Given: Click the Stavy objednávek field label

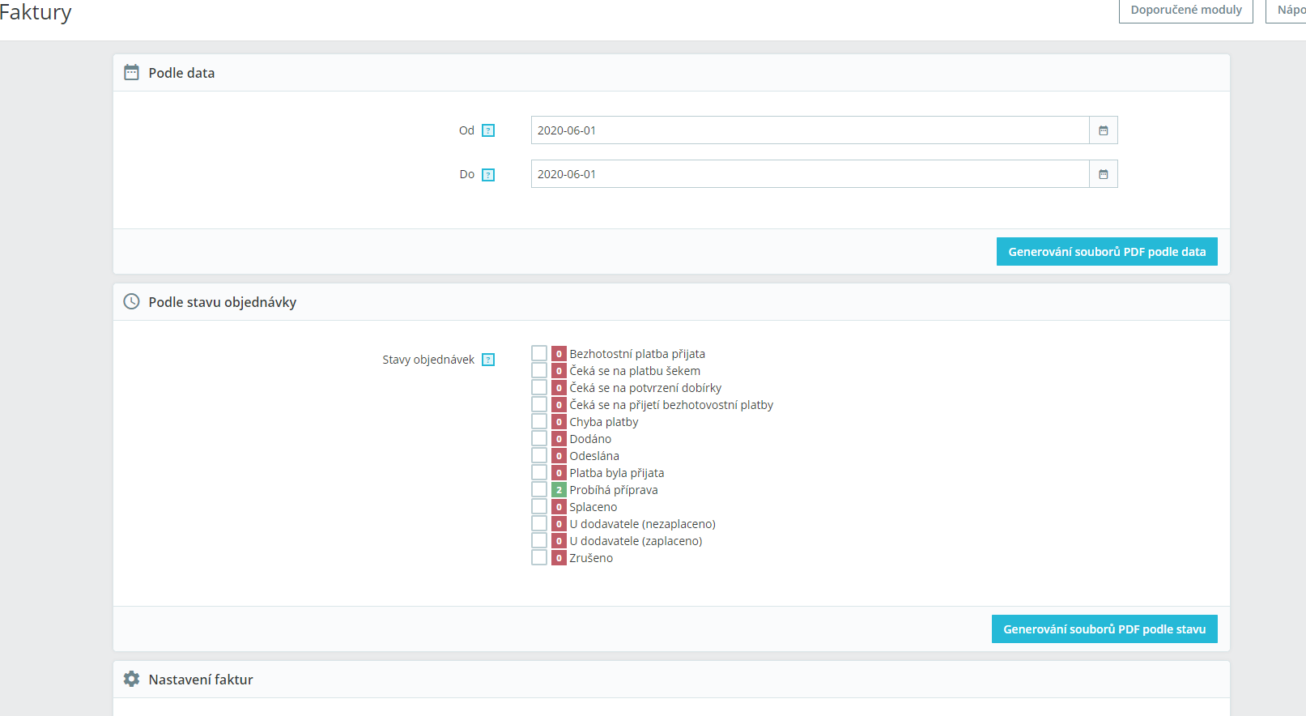Looking at the screenshot, I should click(428, 360).
